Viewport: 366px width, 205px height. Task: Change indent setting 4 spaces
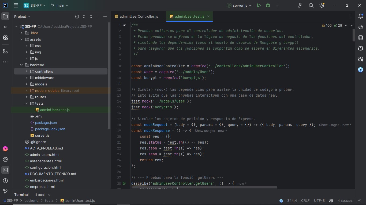click(345, 200)
